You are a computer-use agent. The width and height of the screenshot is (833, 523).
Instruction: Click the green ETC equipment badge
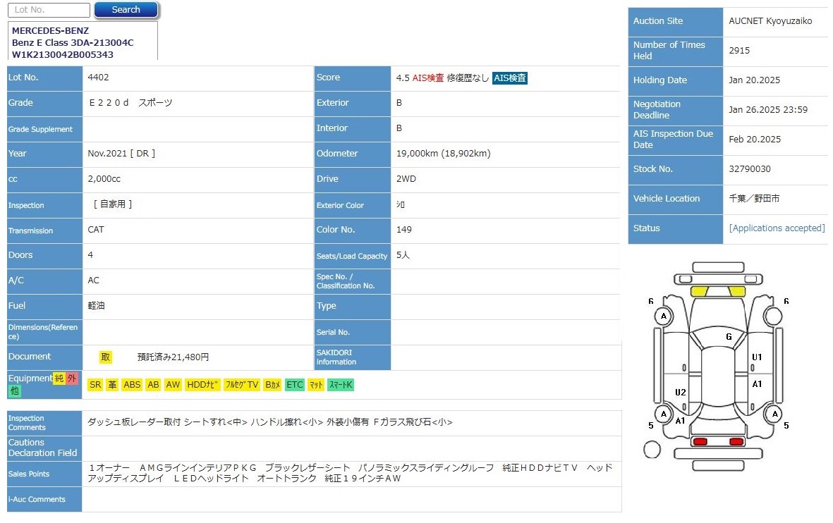(x=295, y=385)
